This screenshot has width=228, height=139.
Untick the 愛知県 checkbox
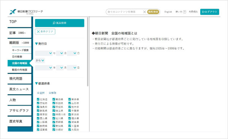pos(54,126)
